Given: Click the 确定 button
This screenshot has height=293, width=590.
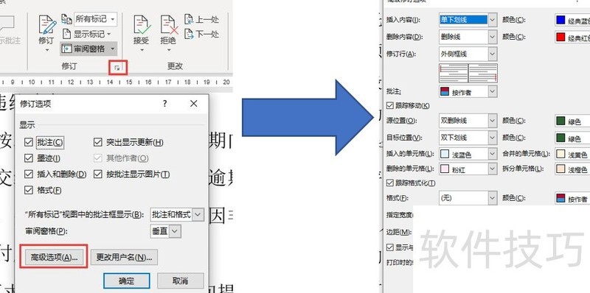Looking at the screenshot, I should click(x=126, y=280).
